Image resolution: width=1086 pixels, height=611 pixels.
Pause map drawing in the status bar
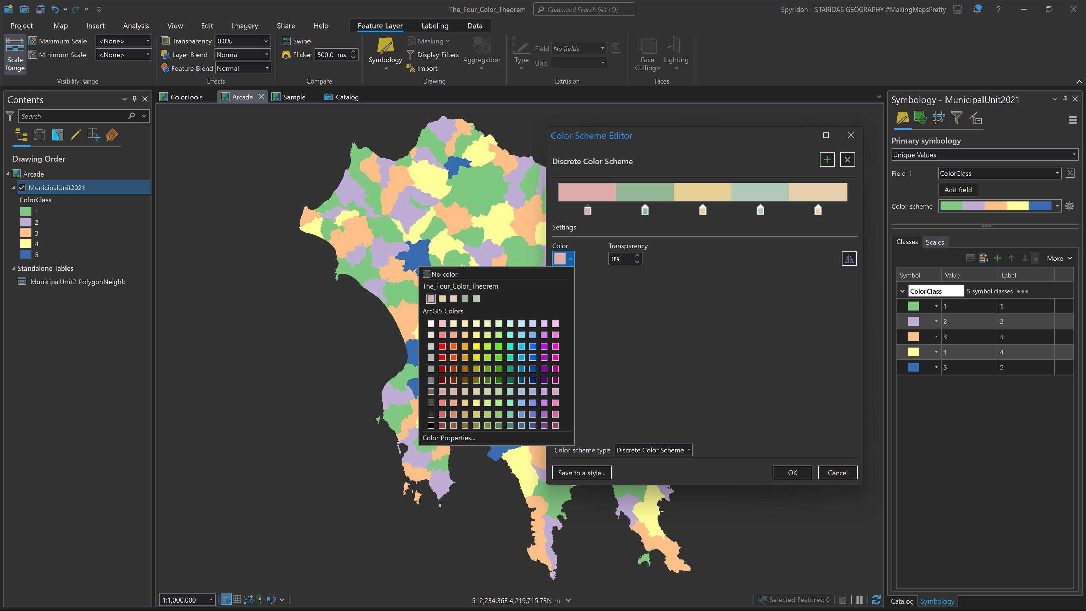[860, 599]
